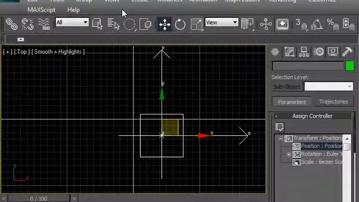This screenshot has width=359, height=202.
Task: Click the Parameters button
Action: coord(292,102)
